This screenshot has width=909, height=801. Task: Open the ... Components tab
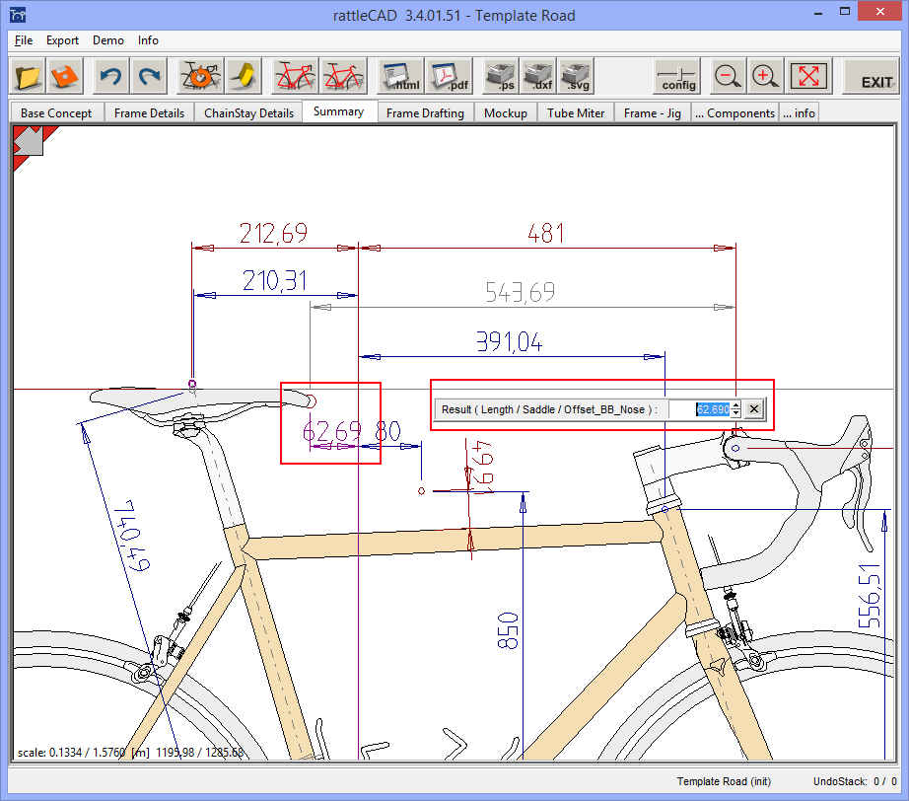(735, 113)
